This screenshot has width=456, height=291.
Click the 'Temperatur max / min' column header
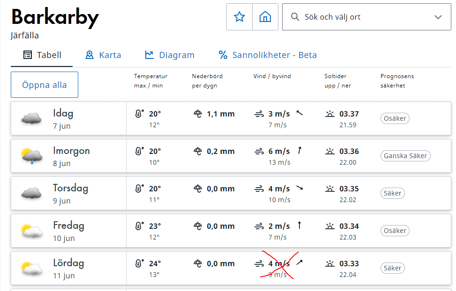pyautogui.click(x=150, y=81)
